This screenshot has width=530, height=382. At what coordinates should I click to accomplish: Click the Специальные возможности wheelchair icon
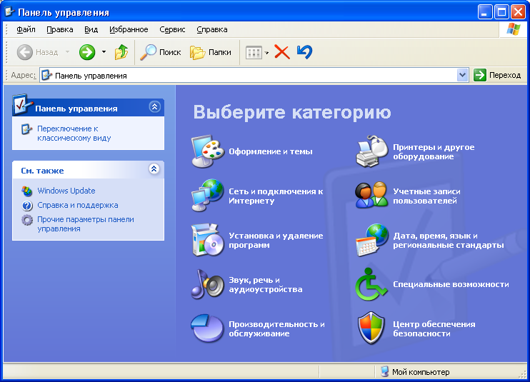[x=372, y=284]
